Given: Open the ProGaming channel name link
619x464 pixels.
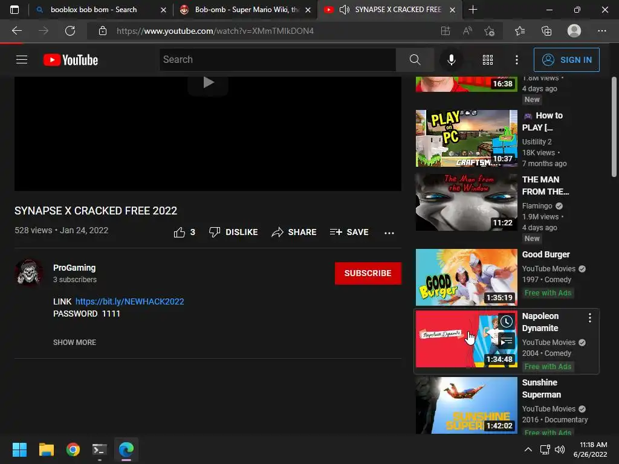Looking at the screenshot, I should coord(74,268).
